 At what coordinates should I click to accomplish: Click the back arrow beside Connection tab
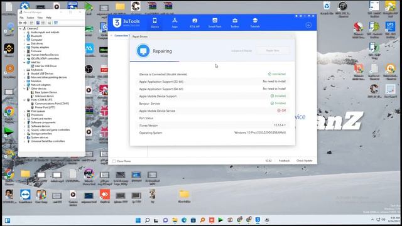(x=112, y=35)
